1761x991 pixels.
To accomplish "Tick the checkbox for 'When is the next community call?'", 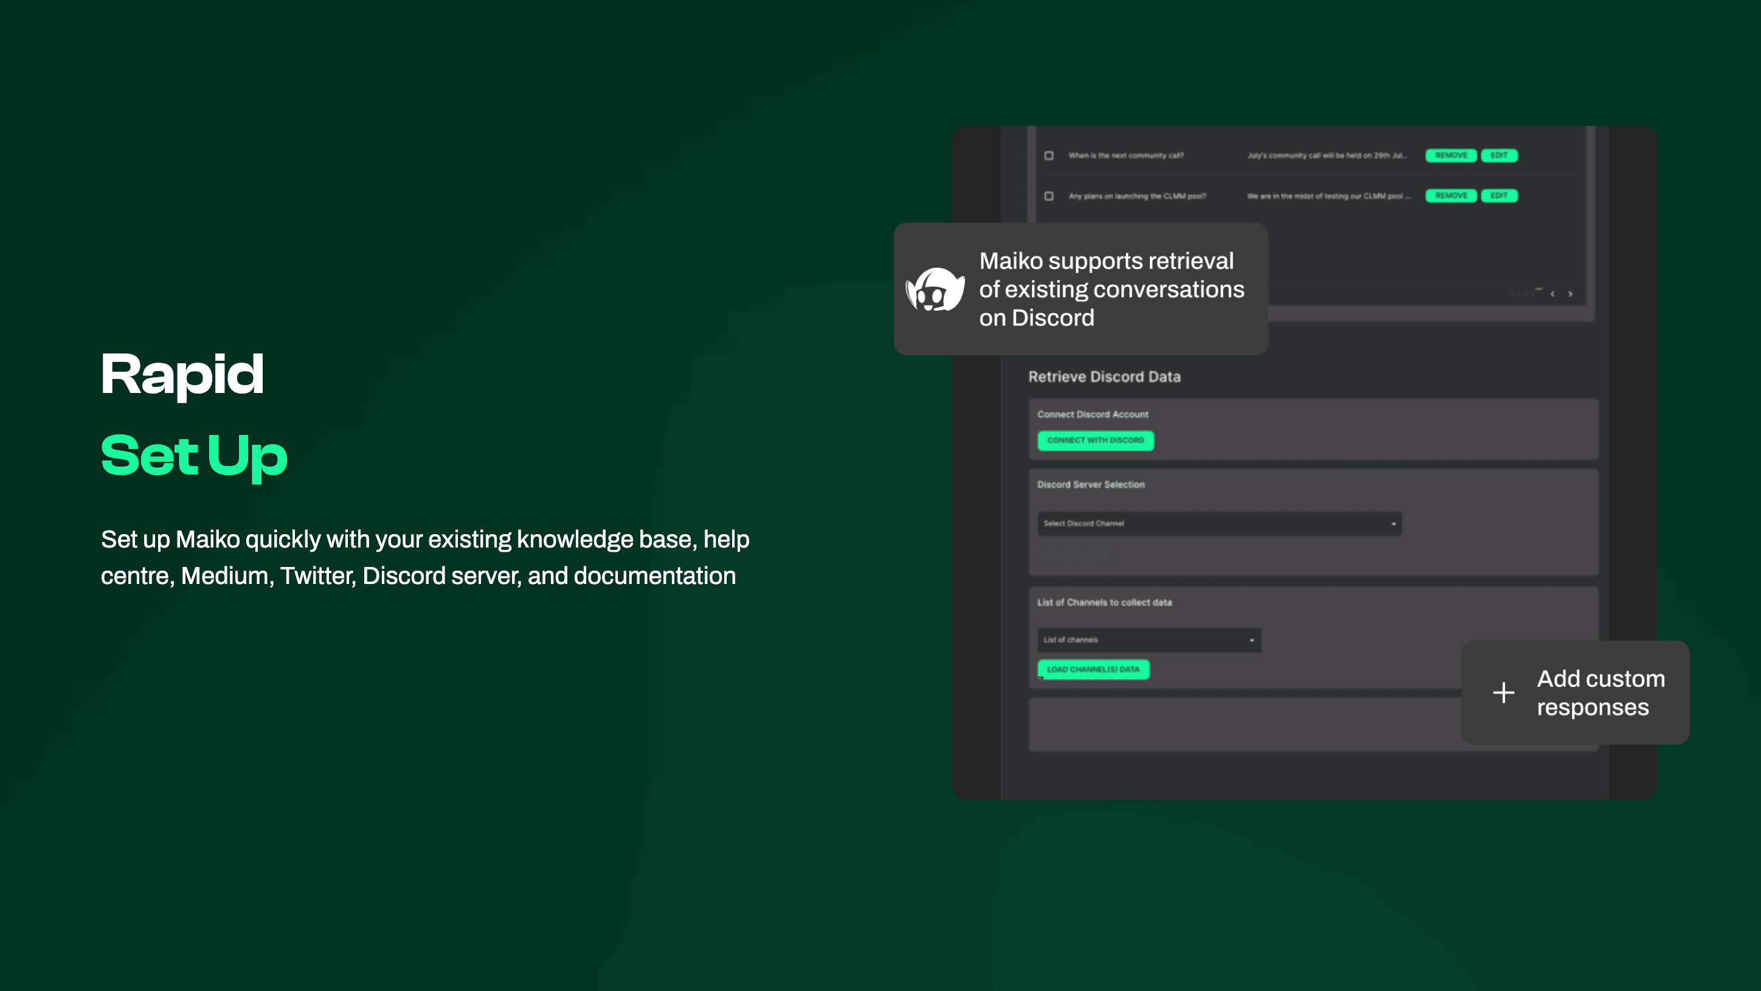I will (x=1049, y=155).
